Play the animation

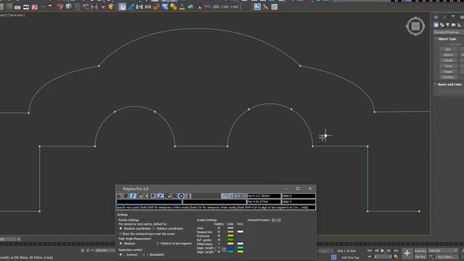[382, 251]
